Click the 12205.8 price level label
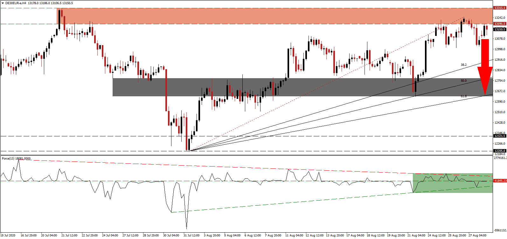The image size is (507, 239). [499, 151]
